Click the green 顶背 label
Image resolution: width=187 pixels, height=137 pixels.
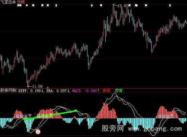[x=118, y=91]
